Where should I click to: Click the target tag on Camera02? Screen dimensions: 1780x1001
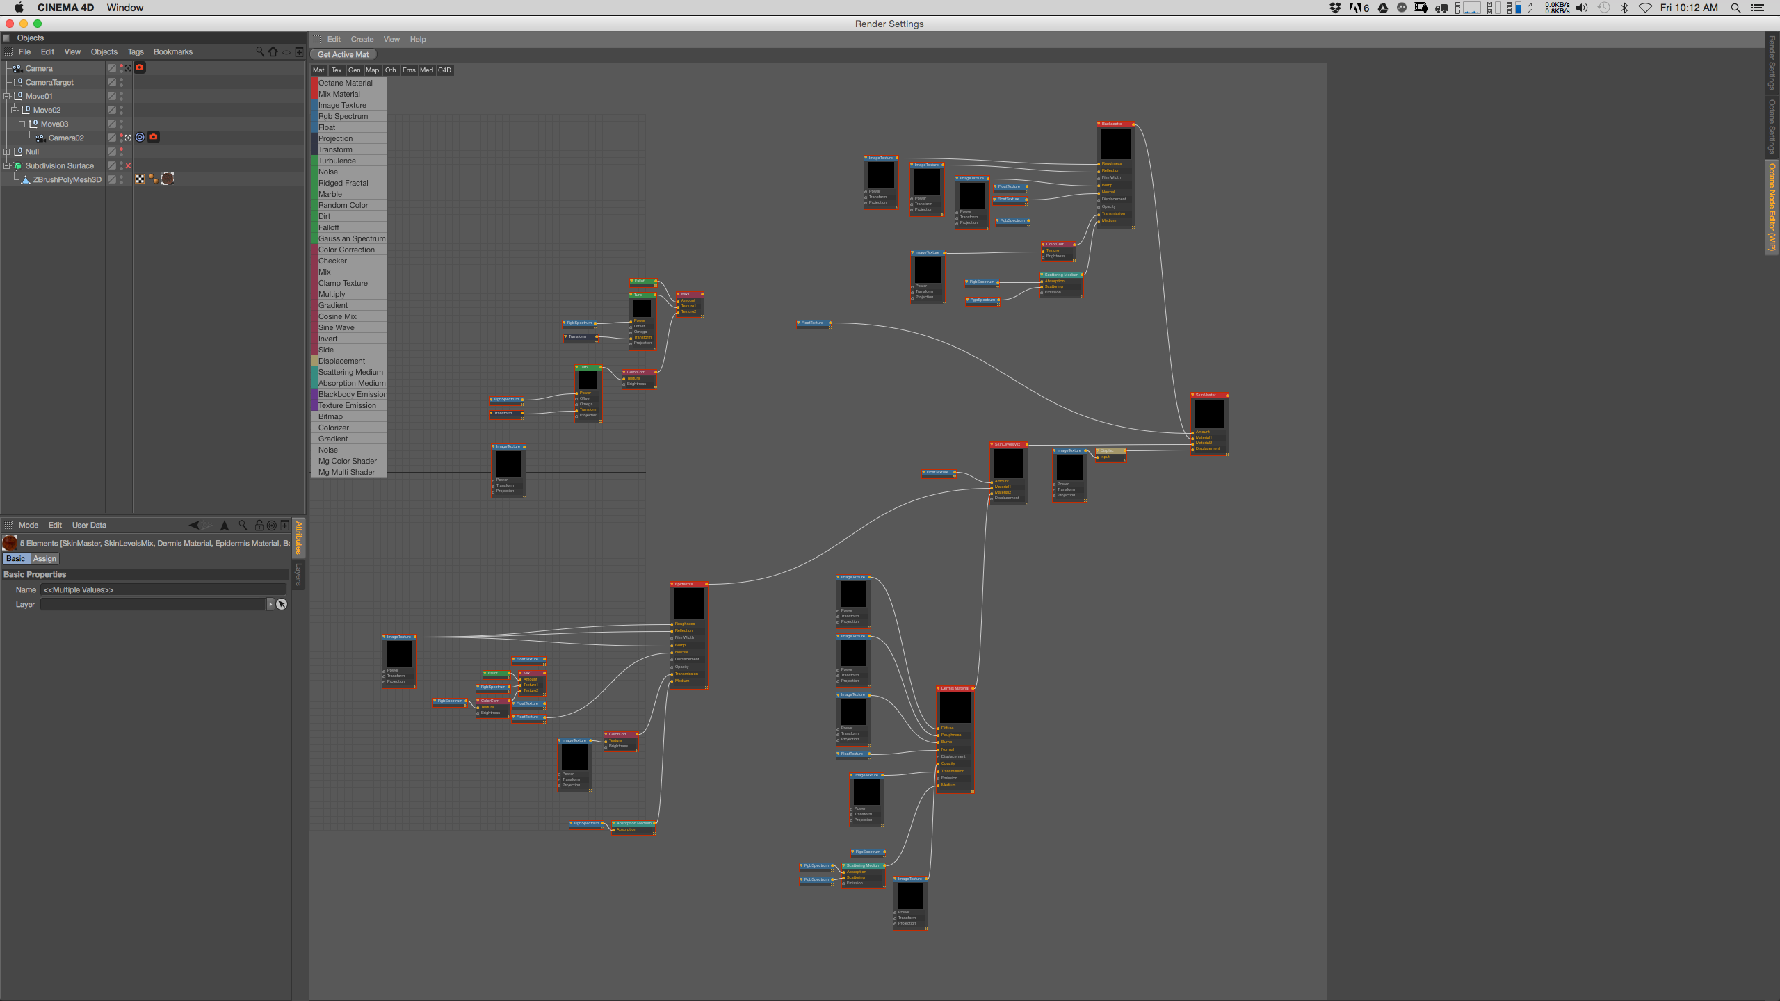(x=140, y=137)
